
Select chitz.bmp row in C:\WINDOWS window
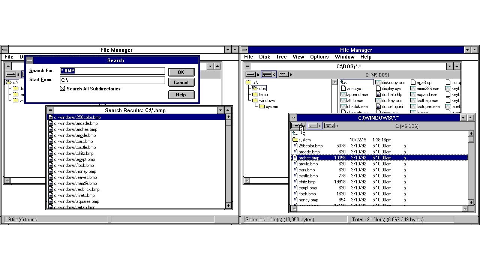pos(379,182)
